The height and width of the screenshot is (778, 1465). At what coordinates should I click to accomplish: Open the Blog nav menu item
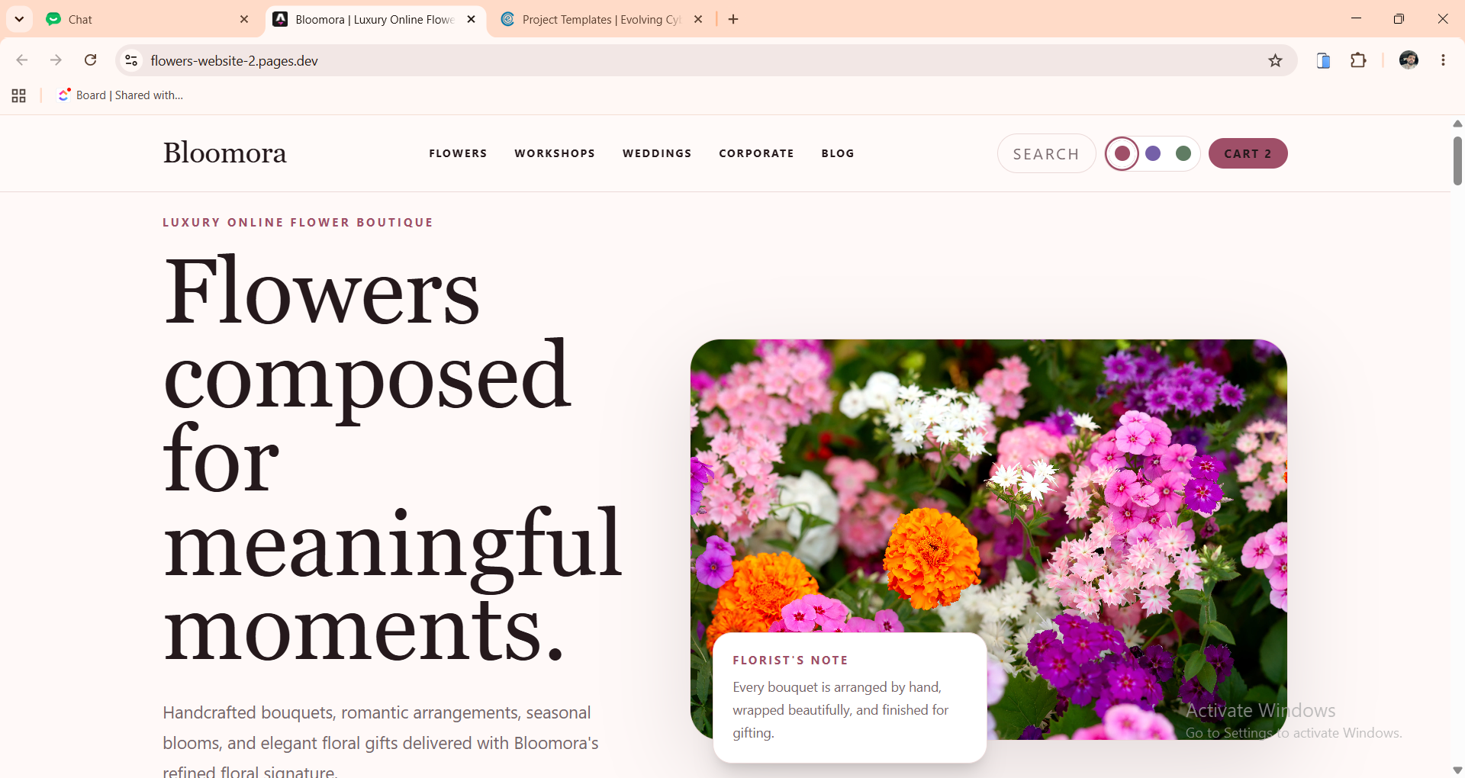pos(838,153)
